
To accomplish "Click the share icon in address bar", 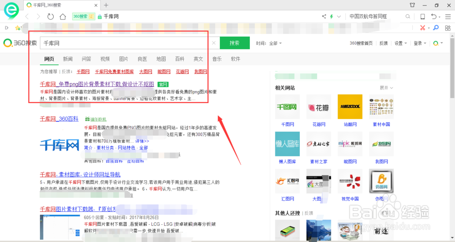I will (324, 16).
